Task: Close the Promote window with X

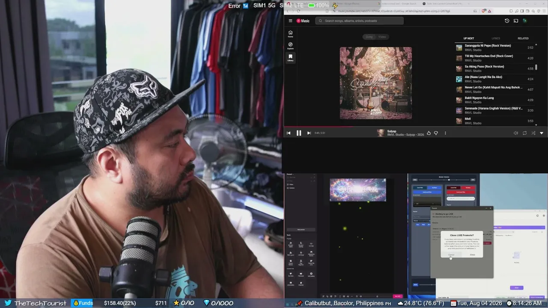Action: (x=491, y=208)
